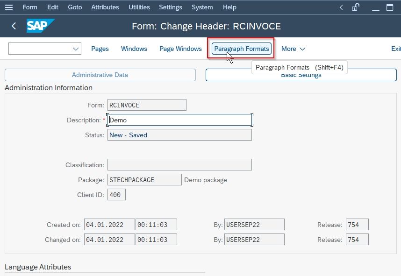401x276 pixels.
Task: Click the Changed By user field
Action: coord(254,240)
